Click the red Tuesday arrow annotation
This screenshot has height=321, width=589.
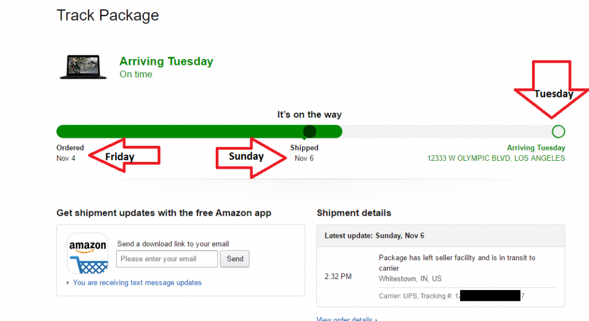(x=552, y=86)
